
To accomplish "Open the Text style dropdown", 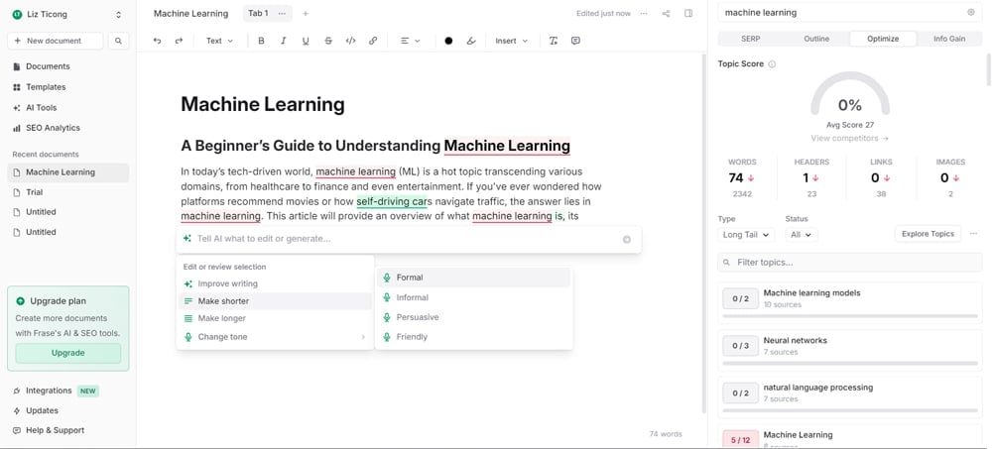I will 219,41.
